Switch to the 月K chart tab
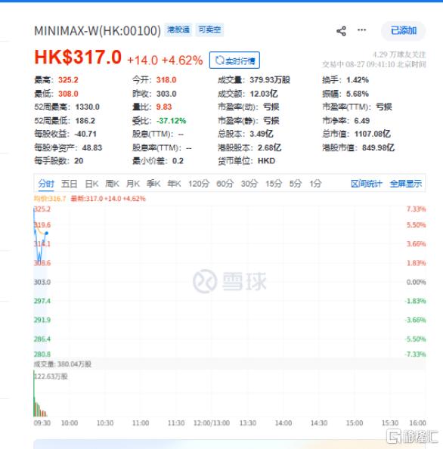The height and width of the screenshot is (449, 443). pyautogui.click(x=133, y=184)
